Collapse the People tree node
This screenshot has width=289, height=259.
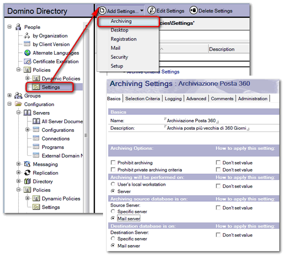pos(9,27)
